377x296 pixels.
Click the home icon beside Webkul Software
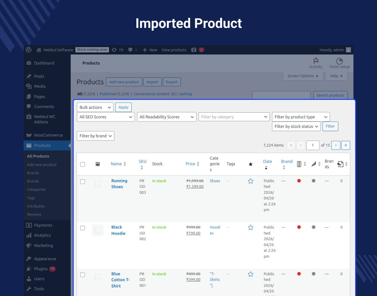[39, 50]
